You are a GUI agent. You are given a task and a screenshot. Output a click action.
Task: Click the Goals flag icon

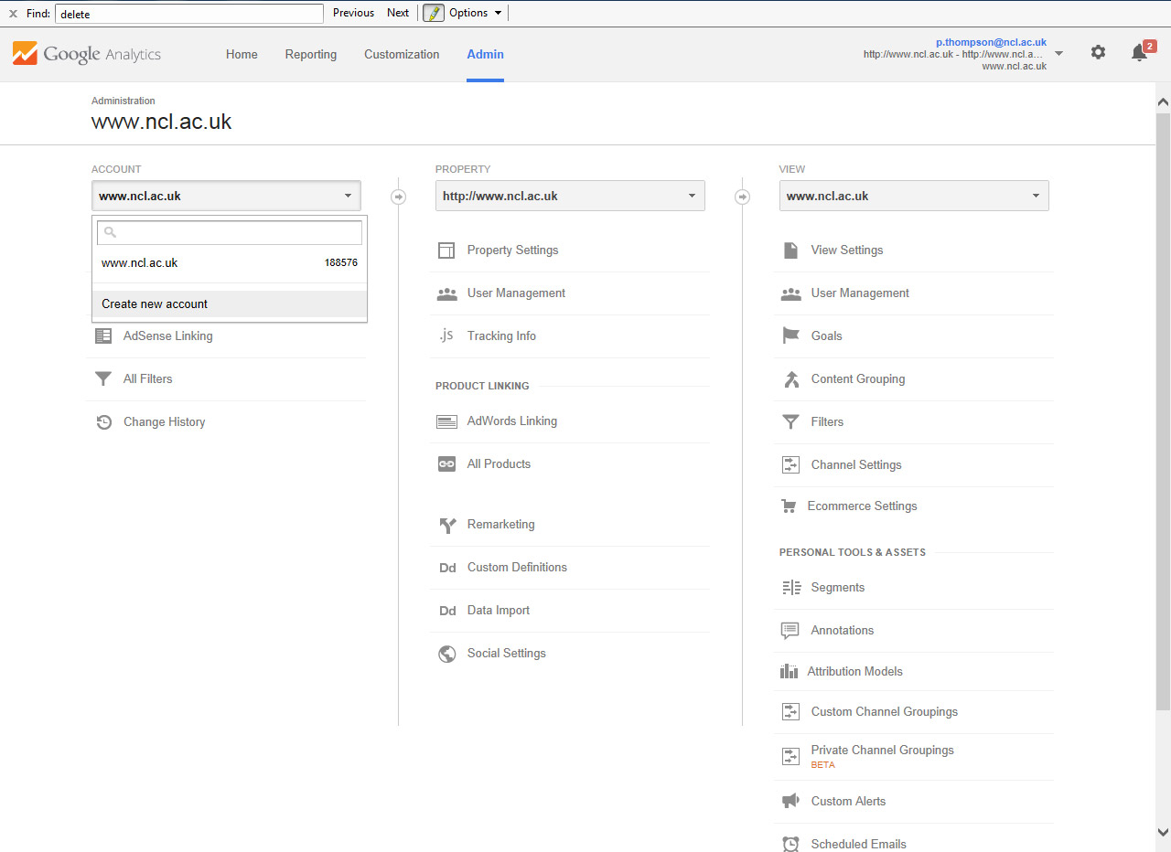click(790, 335)
